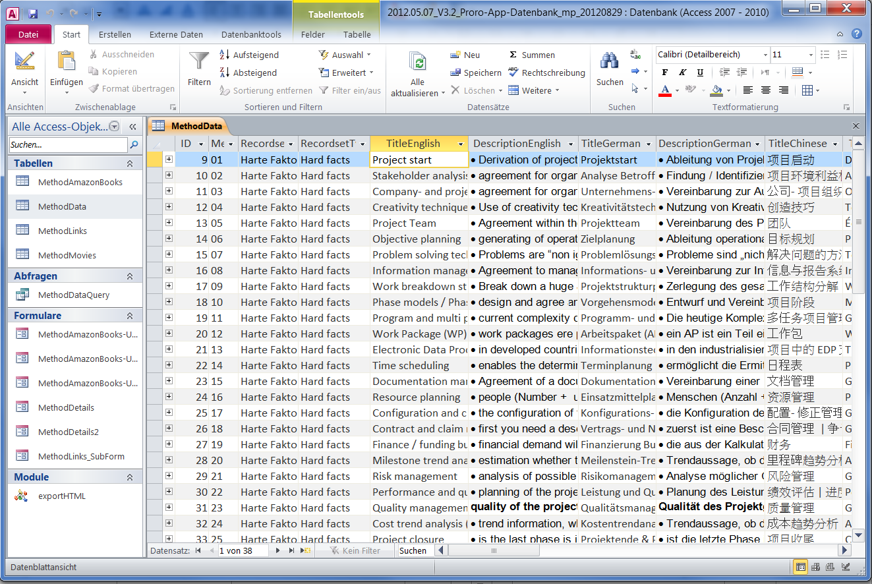Open the font size 11 dropdown
This screenshot has height=584, width=872.
[x=811, y=55]
